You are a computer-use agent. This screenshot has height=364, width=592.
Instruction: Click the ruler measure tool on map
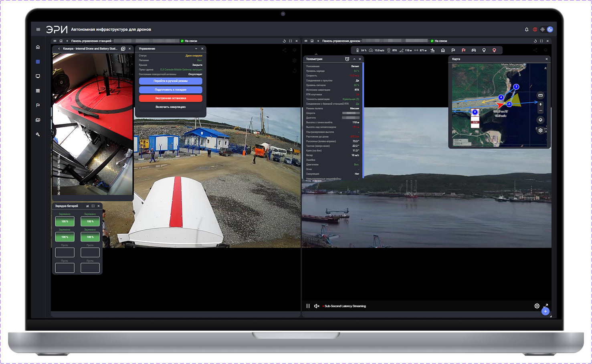540,95
